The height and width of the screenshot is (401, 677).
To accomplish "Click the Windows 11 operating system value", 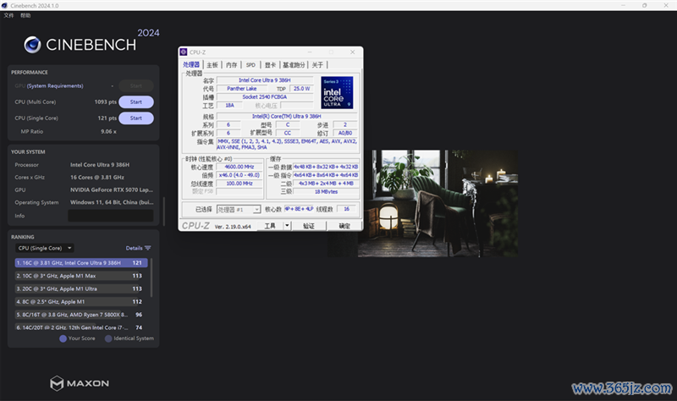I will 112,202.
